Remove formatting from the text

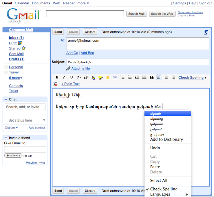pos(55,84)
